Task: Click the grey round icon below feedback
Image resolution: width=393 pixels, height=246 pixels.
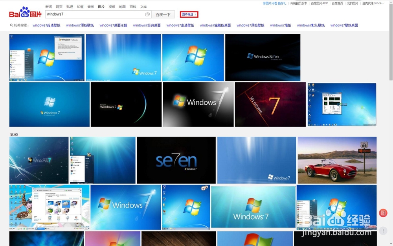Action: click(x=383, y=231)
